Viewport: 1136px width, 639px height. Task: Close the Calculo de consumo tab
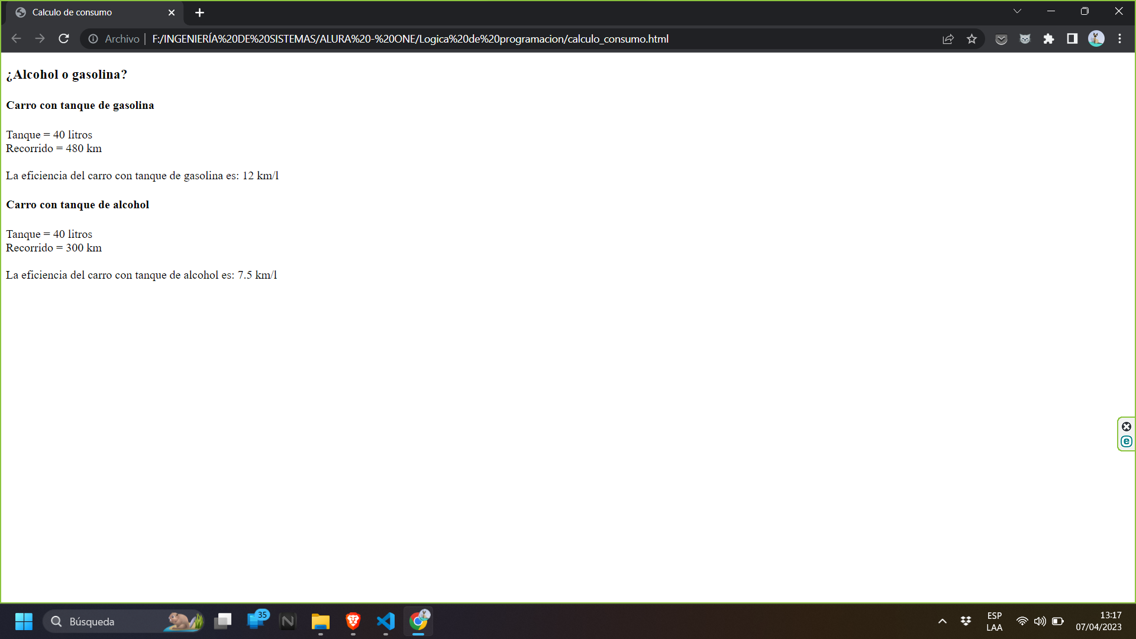[x=172, y=12]
